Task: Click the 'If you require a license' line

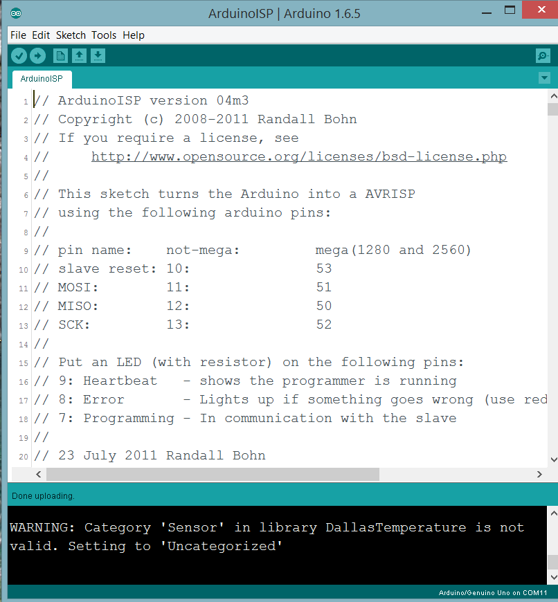Action: click(166, 138)
